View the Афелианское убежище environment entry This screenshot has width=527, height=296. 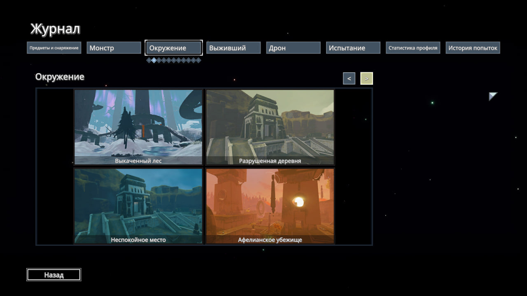[270, 206]
